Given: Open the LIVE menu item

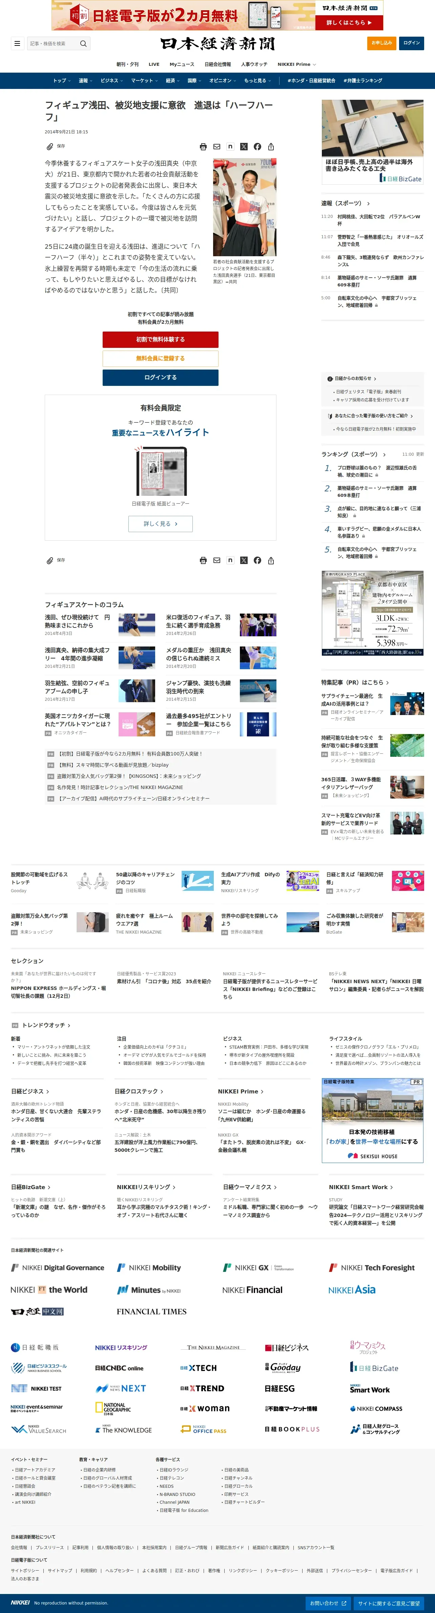Looking at the screenshot, I should [154, 64].
